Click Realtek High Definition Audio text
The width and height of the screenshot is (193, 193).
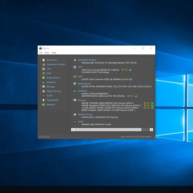click(x=96, y=125)
